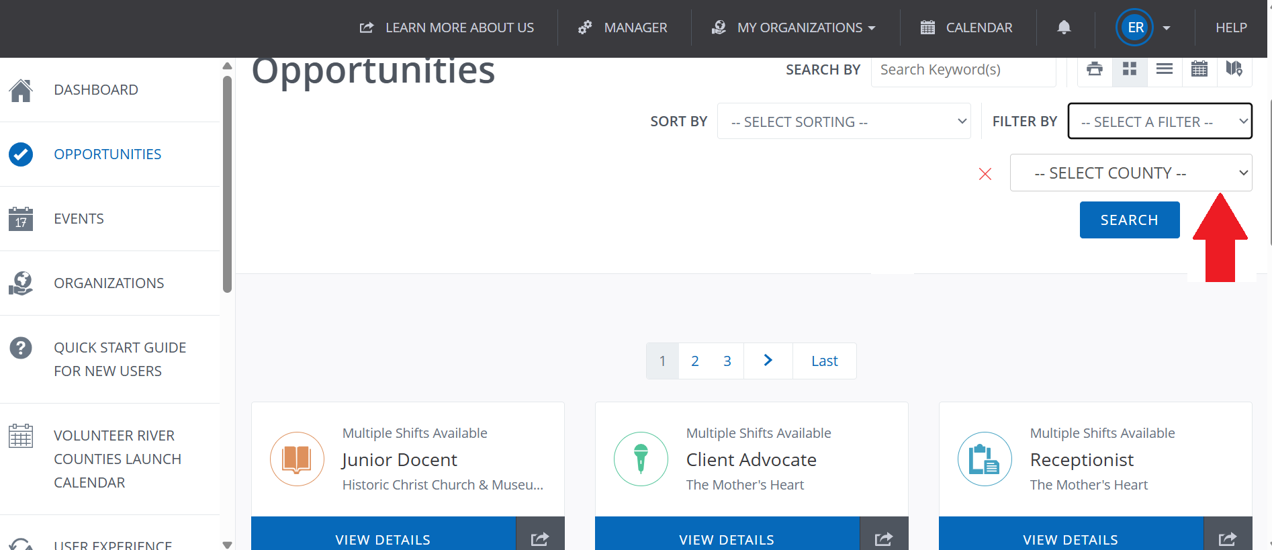This screenshot has height=550, width=1272.
Task: Switch to list view
Action: point(1165,68)
